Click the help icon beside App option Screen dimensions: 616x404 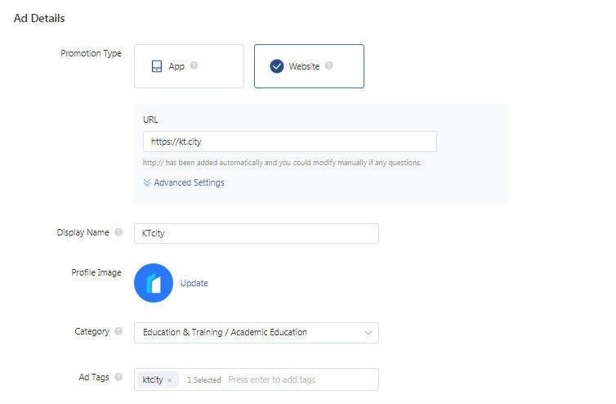click(194, 65)
